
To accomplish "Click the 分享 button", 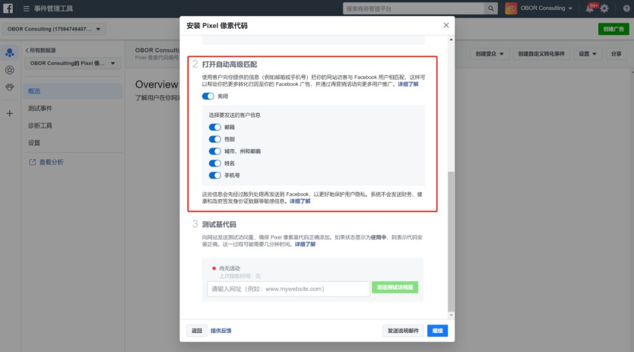I will point(616,54).
